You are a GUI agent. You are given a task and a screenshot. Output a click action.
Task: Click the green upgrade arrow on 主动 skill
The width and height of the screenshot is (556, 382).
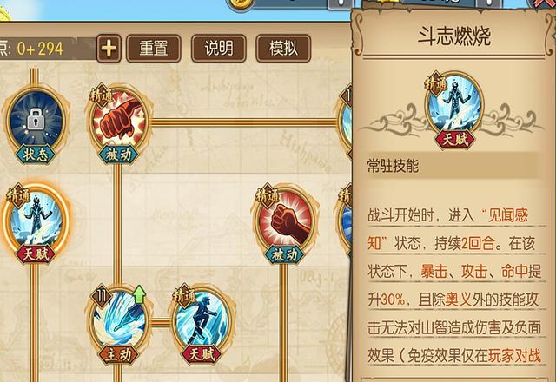[x=139, y=294]
